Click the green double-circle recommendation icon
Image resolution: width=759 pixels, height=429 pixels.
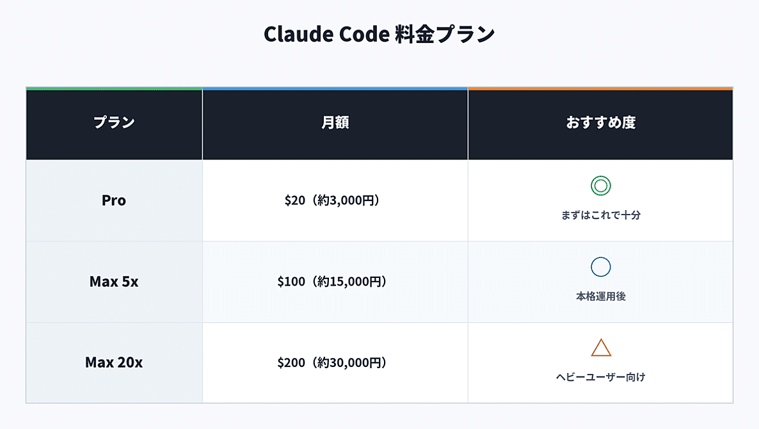(600, 186)
